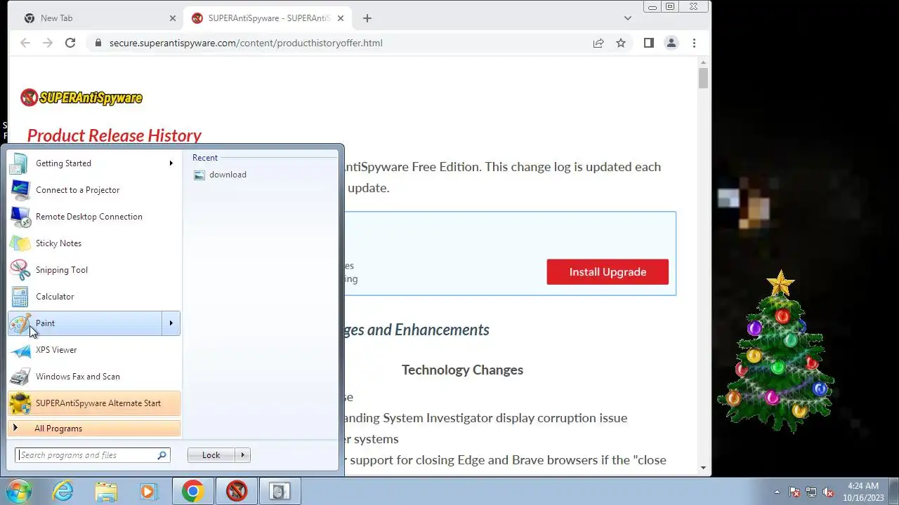Launch Calculator from Start menu
899x505 pixels.
coord(94,297)
